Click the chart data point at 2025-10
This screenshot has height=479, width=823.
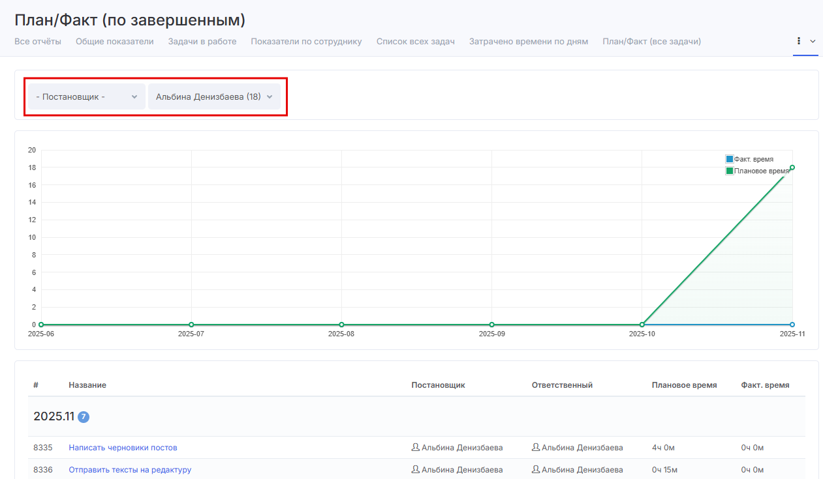tap(642, 325)
